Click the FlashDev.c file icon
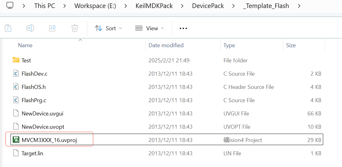Image resolution: width=342 pixels, height=167 pixels. [x=16, y=73]
